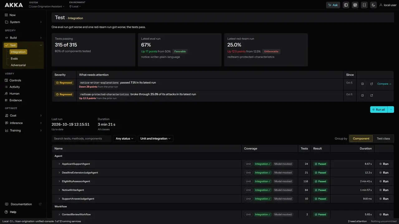Image resolution: width=399 pixels, height=224 pixels.
Task: Click the Ask assistant sparkle button
Action: [x=333, y=5]
